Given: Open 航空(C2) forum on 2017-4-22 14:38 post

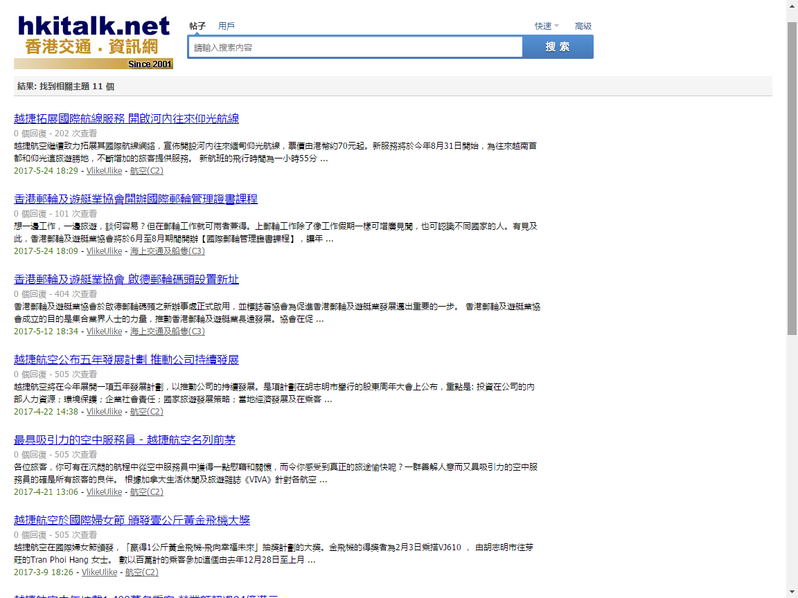Looking at the screenshot, I should [x=147, y=412].
